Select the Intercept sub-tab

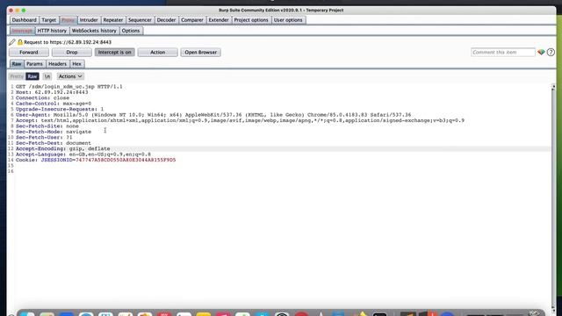tap(22, 31)
